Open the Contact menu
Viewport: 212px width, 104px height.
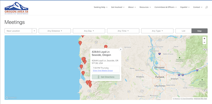click(198, 7)
